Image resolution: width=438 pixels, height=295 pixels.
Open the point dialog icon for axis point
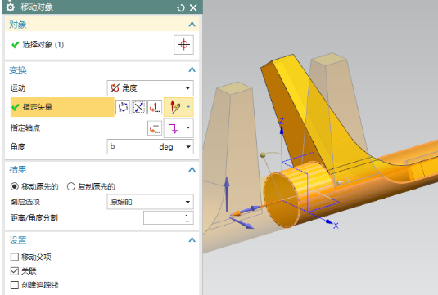tap(155, 128)
